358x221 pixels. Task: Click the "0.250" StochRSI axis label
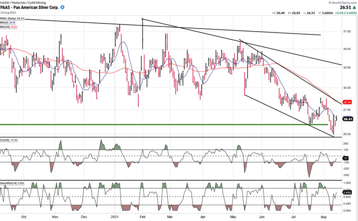347,204
